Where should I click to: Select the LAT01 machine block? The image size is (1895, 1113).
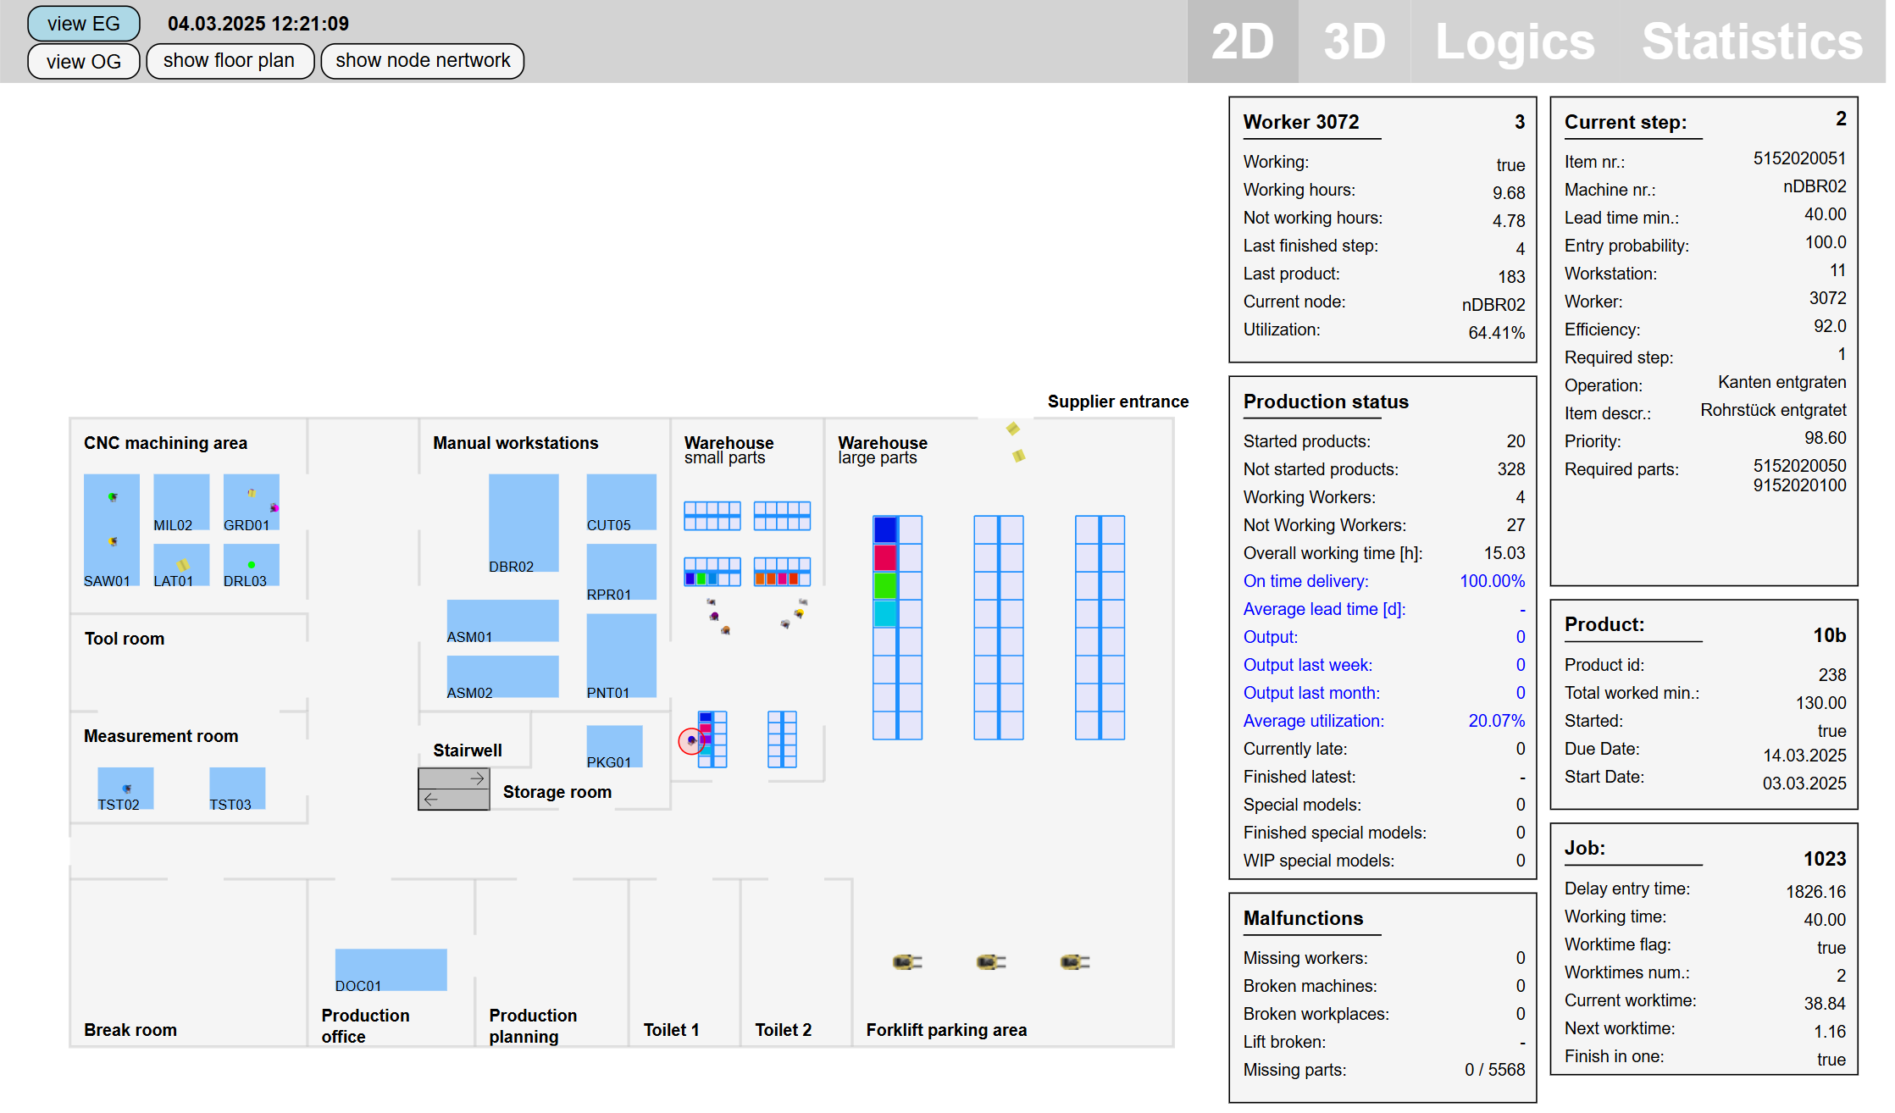181,565
